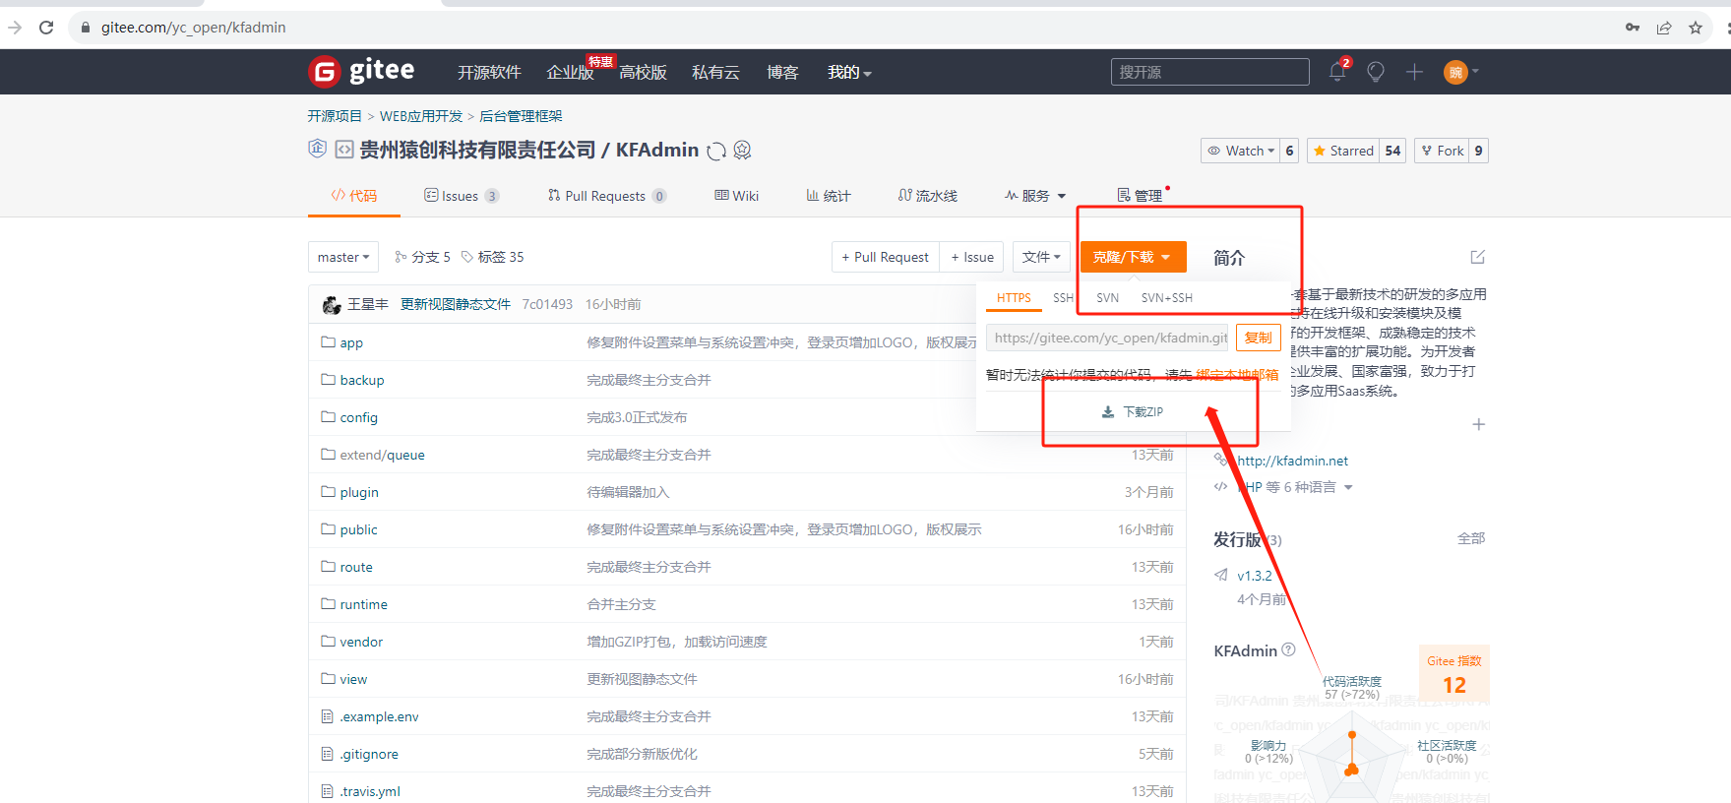Click the Gitee logo
The height and width of the screenshot is (803, 1731).
pos(361,71)
